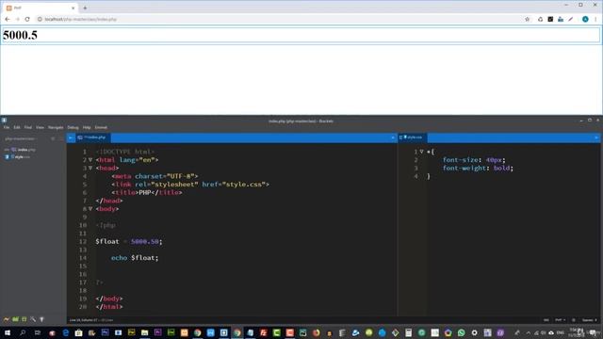Collapse the html tag fold arrow
603x339 pixels.
90,160
